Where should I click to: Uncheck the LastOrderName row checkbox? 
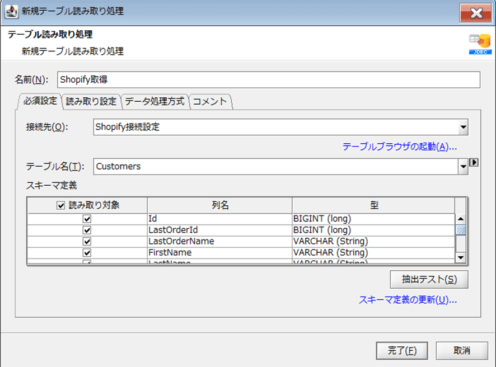tap(87, 242)
